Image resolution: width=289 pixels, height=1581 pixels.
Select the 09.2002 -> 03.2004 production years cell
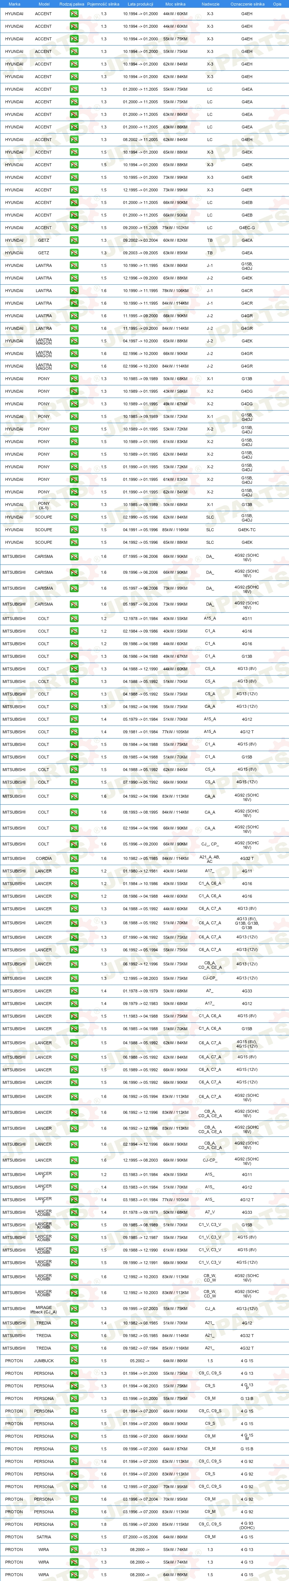coord(140,241)
